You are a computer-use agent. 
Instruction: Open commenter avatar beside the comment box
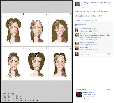(77, 54)
